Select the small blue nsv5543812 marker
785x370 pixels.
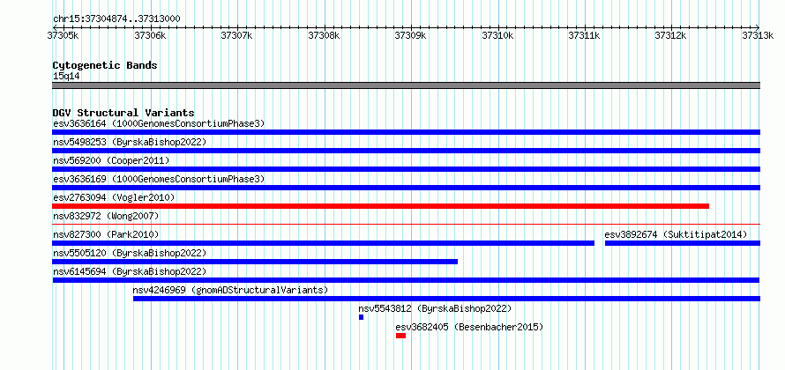tap(361, 317)
